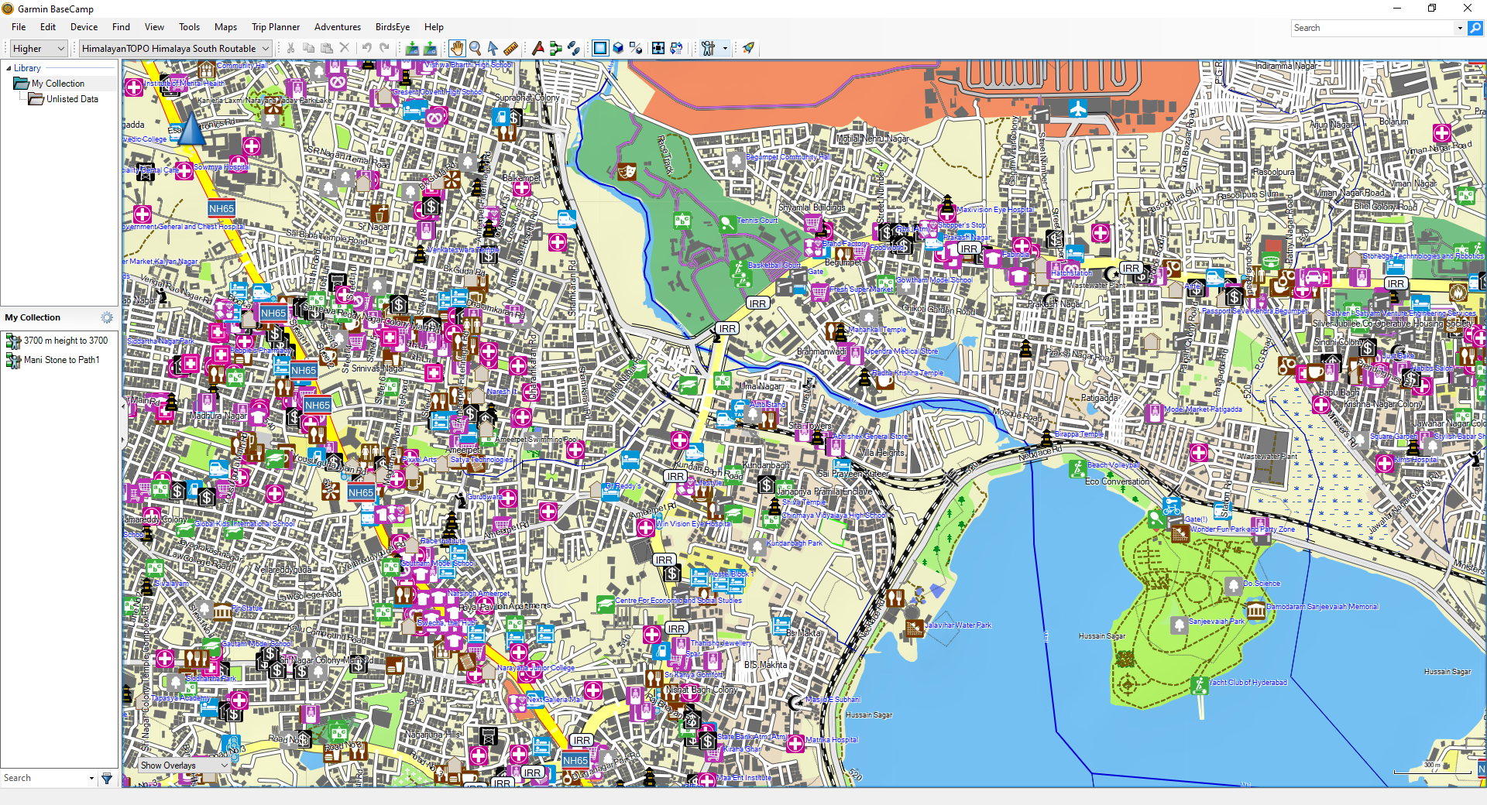Click the Cut scissors toolbar icon
This screenshot has height=805, width=1487.
coord(290,48)
